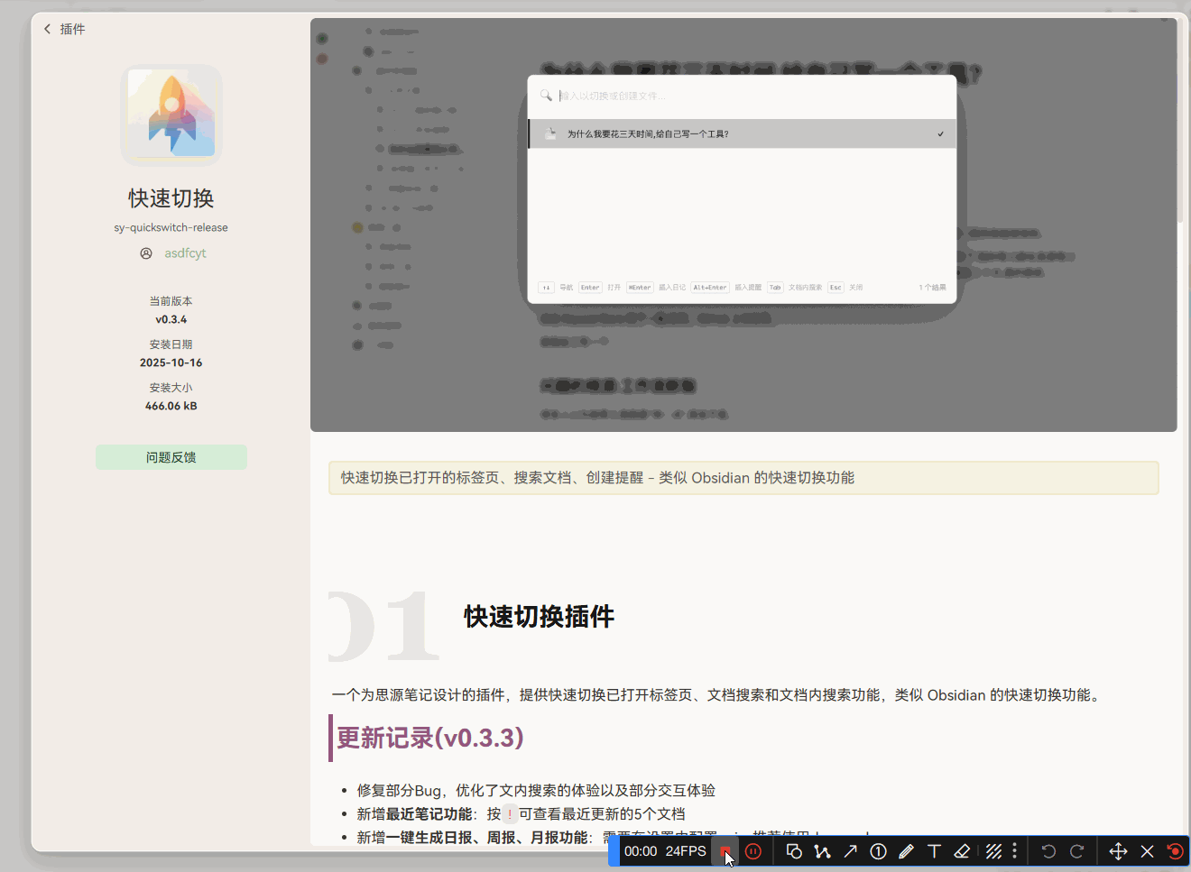Select the Text annotation tool
The height and width of the screenshot is (872, 1191).
934,850
